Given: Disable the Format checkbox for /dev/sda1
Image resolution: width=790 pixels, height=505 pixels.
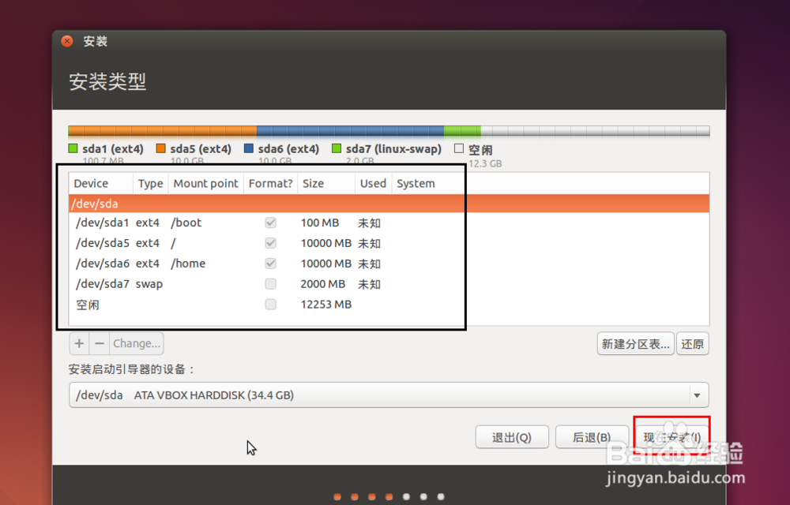Looking at the screenshot, I should 270,223.
